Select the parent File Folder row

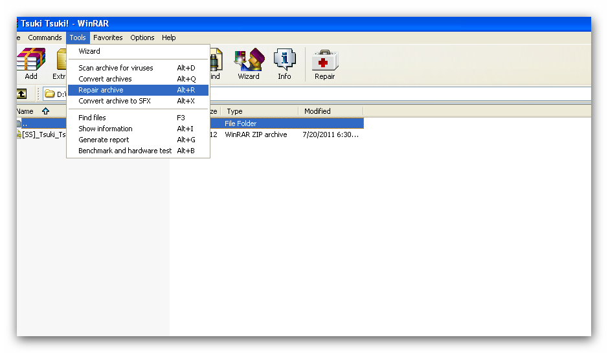coord(190,123)
